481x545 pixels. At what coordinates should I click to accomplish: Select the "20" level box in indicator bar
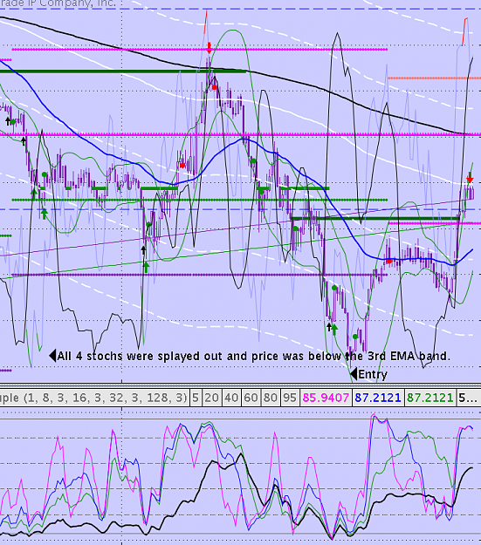211,398
